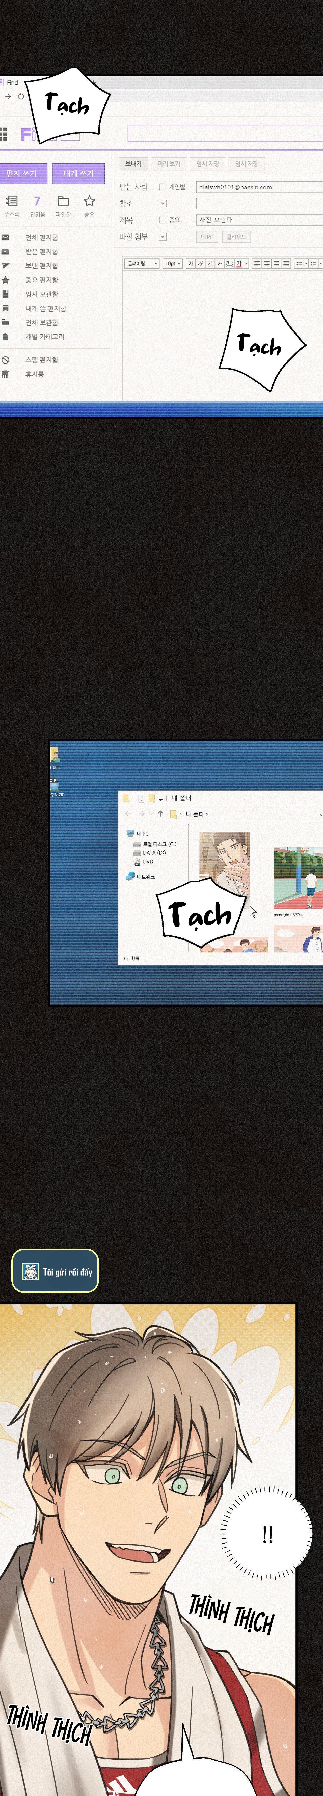
Task: Click the align left formatting button
Action: [257, 264]
